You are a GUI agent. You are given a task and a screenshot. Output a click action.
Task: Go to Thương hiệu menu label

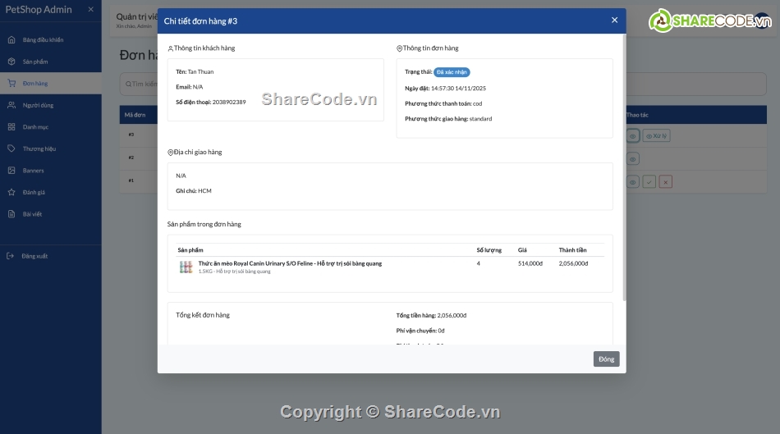(x=39, y=148)
